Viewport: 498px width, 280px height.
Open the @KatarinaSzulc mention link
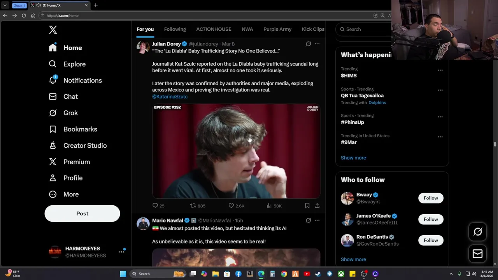(170, 96)
